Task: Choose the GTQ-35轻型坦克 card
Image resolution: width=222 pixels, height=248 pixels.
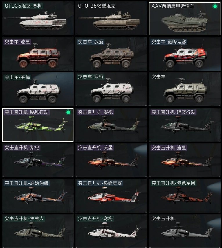Action: pyautogui.click(x=111, y=19)
